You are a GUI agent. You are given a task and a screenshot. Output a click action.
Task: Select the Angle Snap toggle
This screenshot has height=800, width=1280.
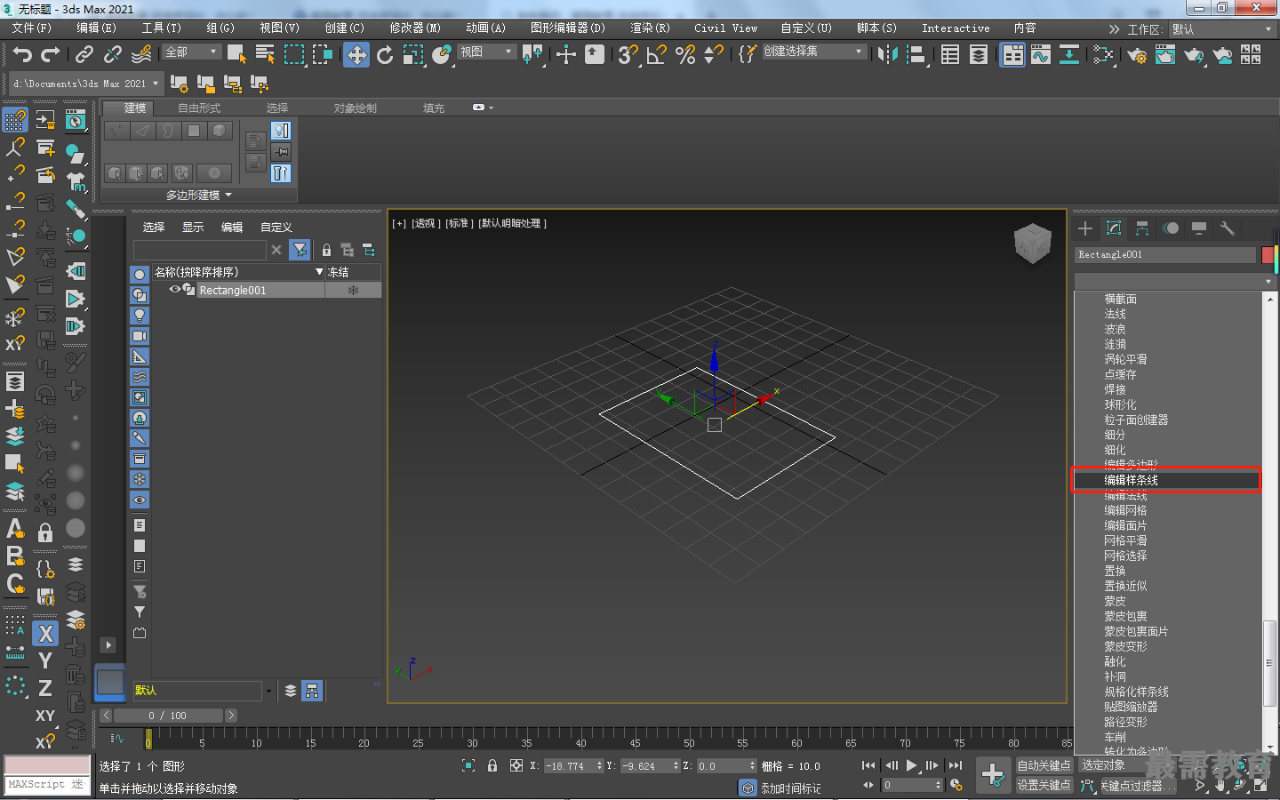(x=657, y=55)
